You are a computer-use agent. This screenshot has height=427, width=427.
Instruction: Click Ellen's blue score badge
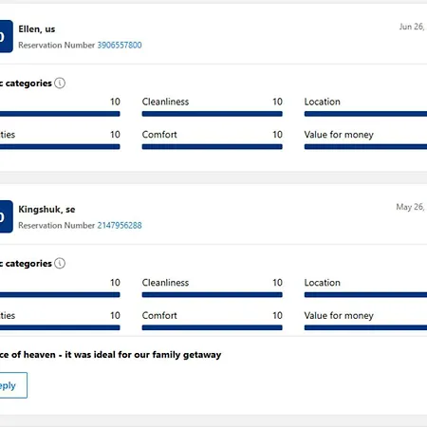pos(7,36)
